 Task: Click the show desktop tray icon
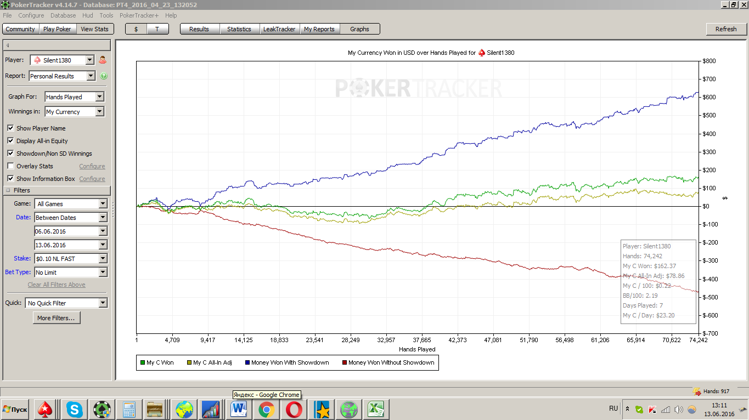click(744, 409)
